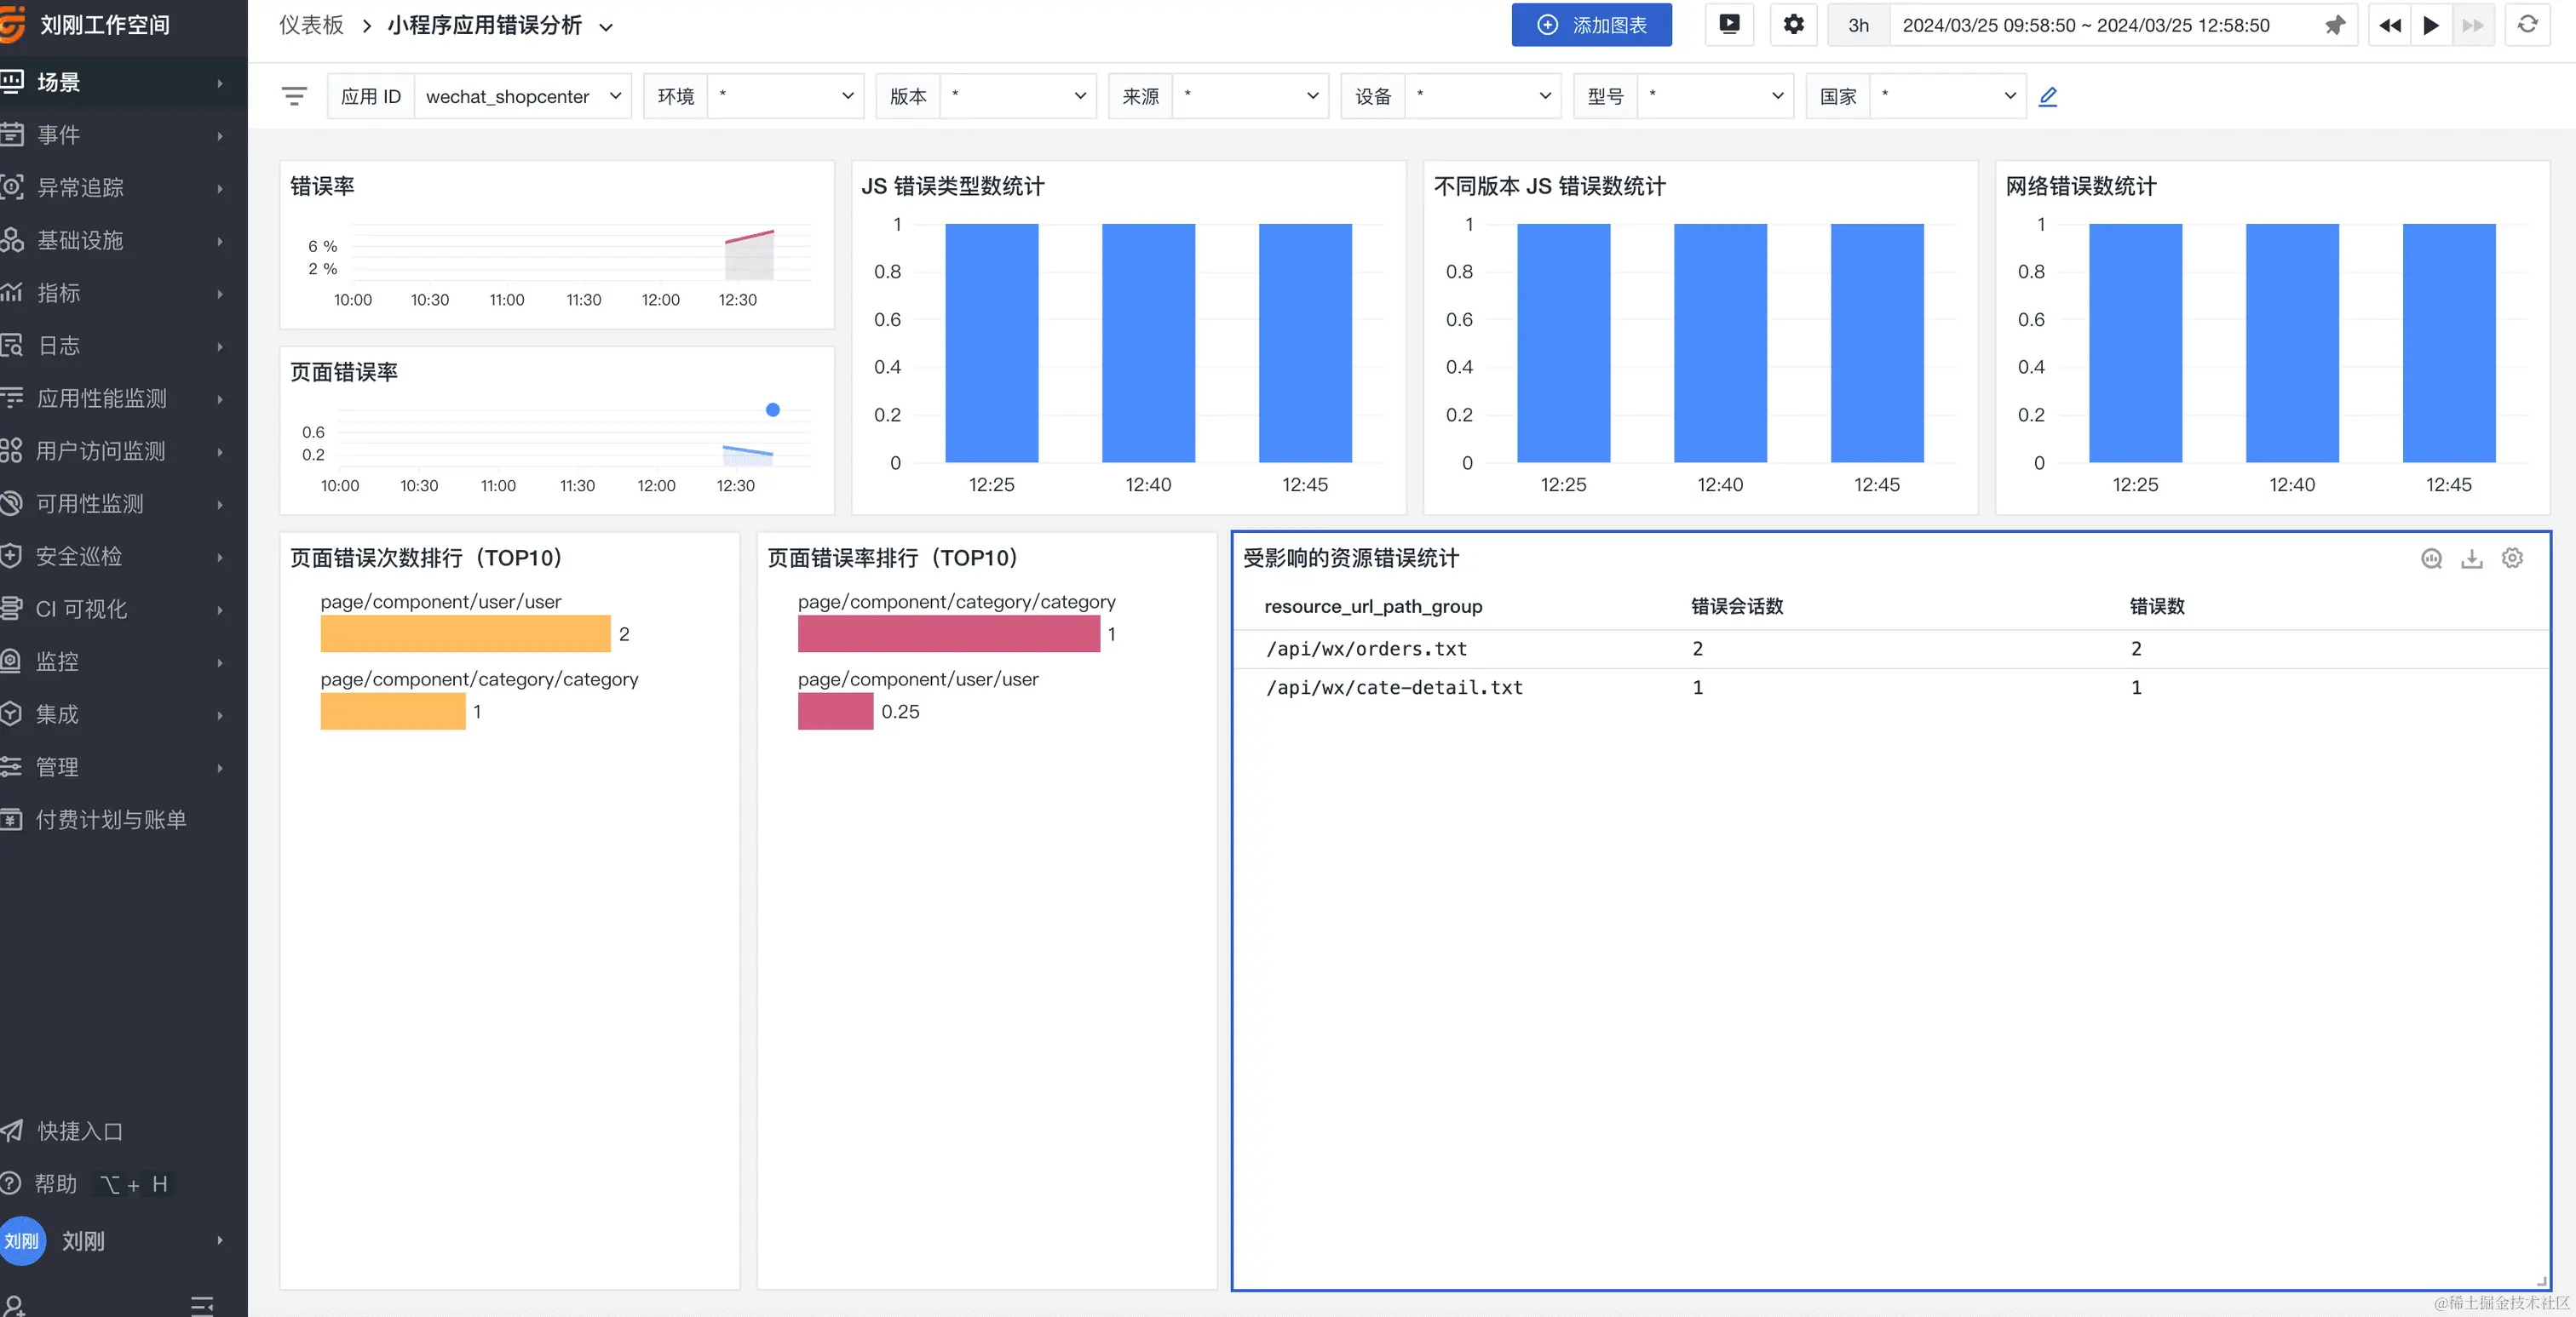Expand the 环境 filter dropdown
Image resolution: width=2576 pixels, height=1317 pixels.
click(785, 96)
